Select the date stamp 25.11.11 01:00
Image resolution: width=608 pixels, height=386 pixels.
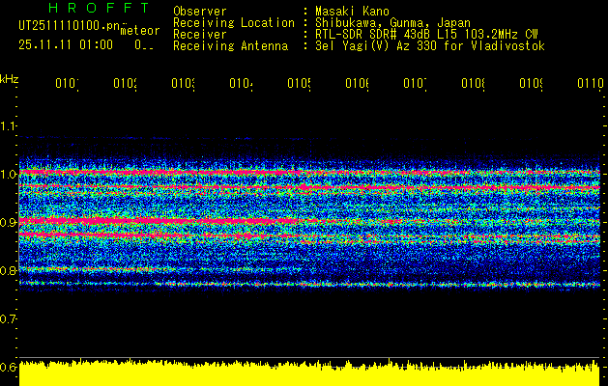click(66, 45)
